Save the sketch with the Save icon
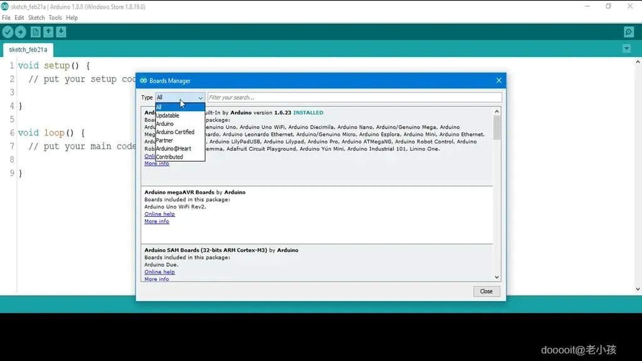Screen dimensions: 642x361 61,32
